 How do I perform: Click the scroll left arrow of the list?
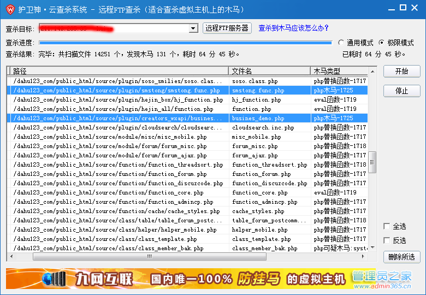click(x=11, y=256)
